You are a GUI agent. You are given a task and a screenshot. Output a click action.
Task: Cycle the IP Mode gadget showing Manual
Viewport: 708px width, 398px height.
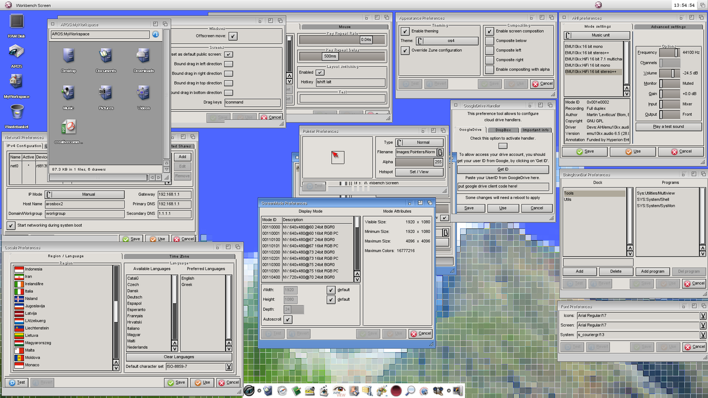[85, 195]
